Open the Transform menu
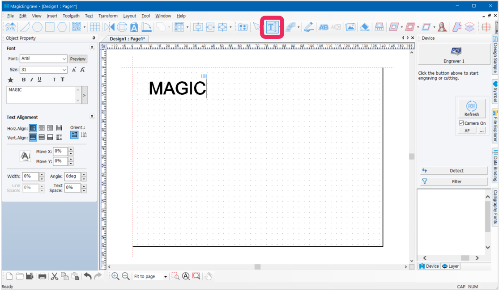The image size is (499, 291). pos(108,16)
